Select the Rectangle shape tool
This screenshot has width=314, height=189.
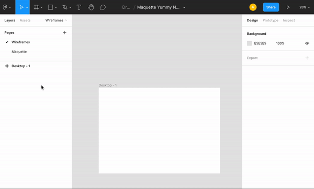pos(50,7)
